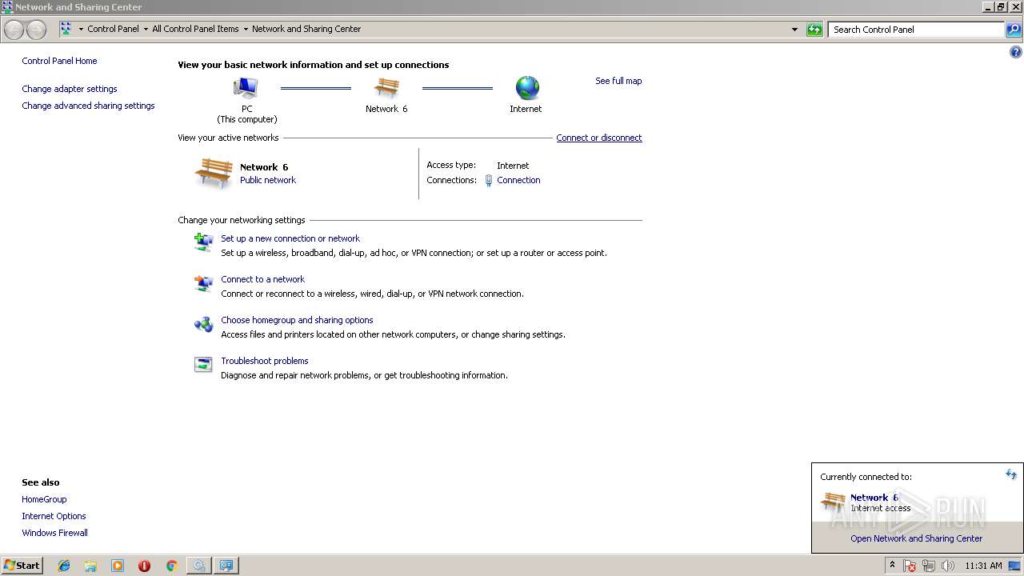Click the Internet globe icon

(527, 88)
